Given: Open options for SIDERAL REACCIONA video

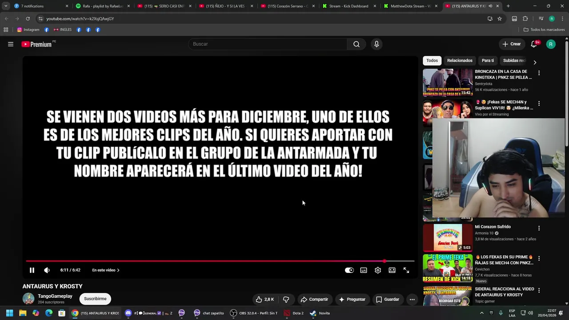Looking at the screenshot, I should (x=539, y=290).
